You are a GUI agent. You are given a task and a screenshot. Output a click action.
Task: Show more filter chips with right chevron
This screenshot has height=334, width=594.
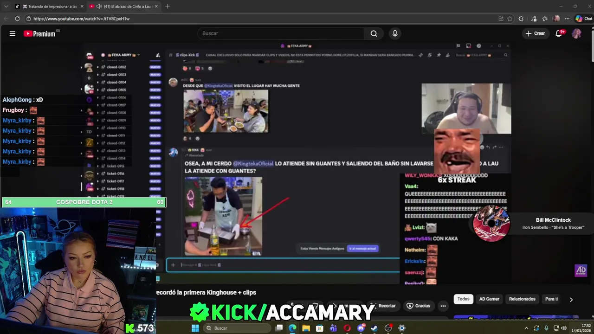click(x=571, y=300)
